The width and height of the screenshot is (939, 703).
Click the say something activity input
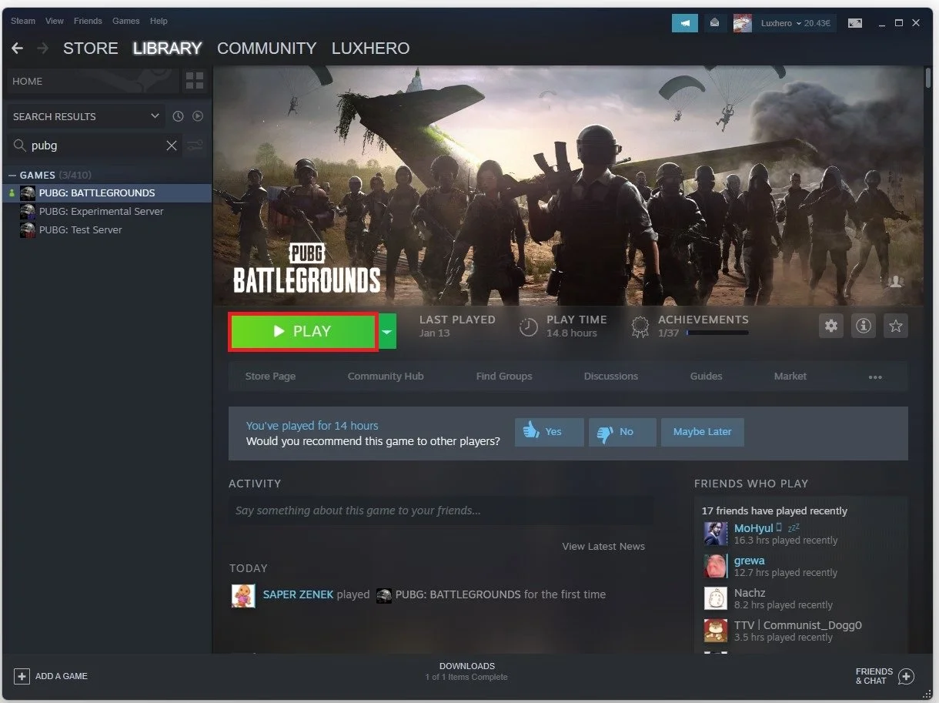point(440,511)
